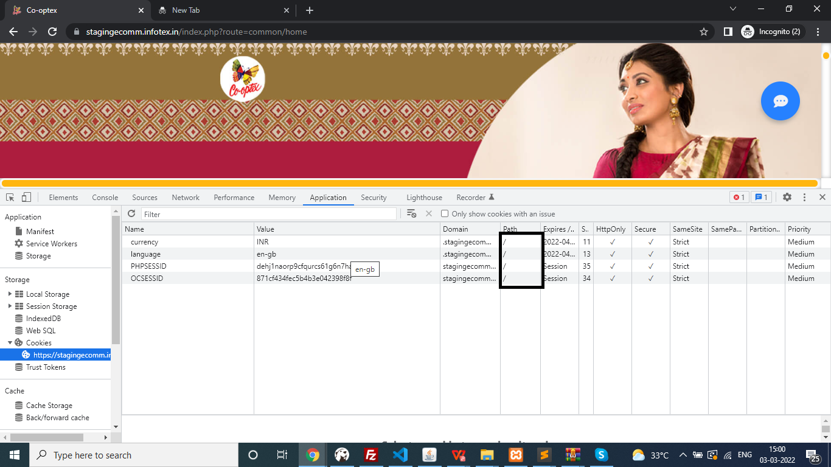Clear the cookie filter with the X icon
This screenshot has height=467, width=831.
[428, 213]
